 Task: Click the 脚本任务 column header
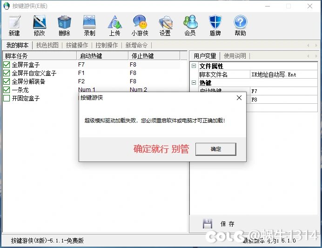[x=40, y=56]
